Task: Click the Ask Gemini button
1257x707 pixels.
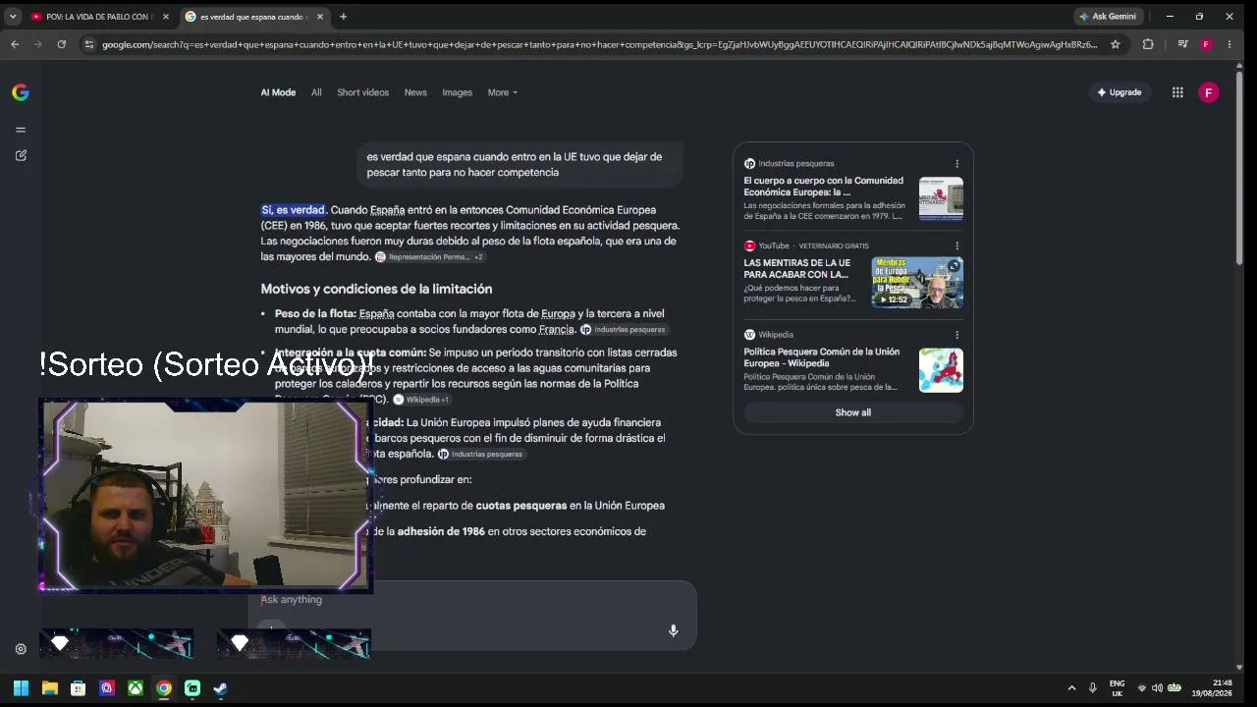Action: [x=1107, y=17]
